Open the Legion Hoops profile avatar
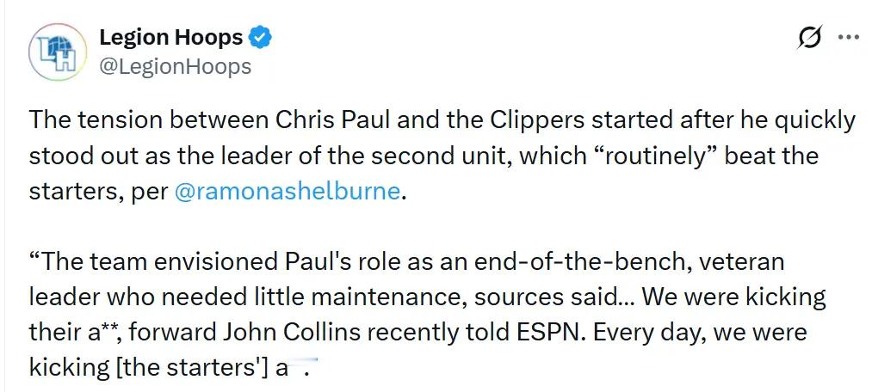872x392 pixels. point(58,52)
